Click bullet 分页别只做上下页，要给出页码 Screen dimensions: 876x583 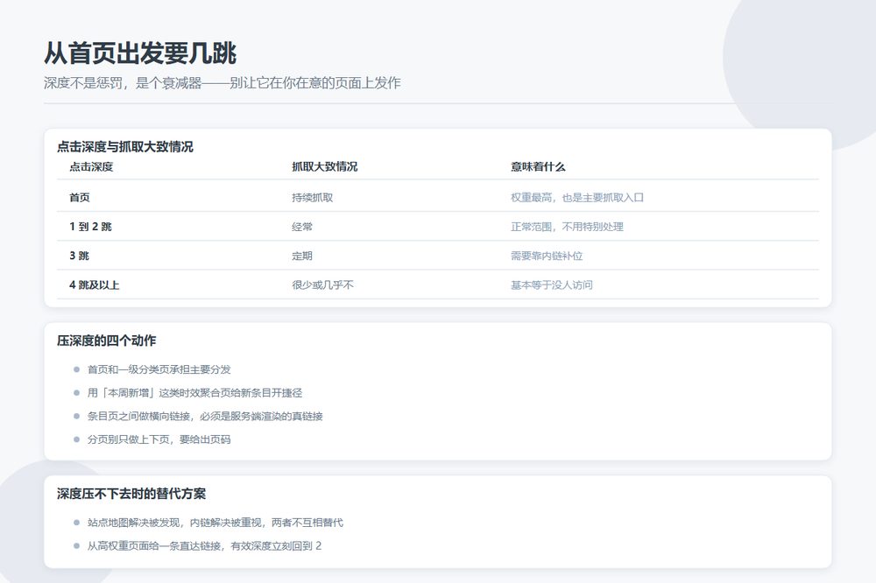pos(159,439)
